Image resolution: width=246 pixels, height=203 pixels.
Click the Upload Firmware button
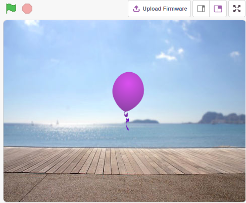coord(159,9)
